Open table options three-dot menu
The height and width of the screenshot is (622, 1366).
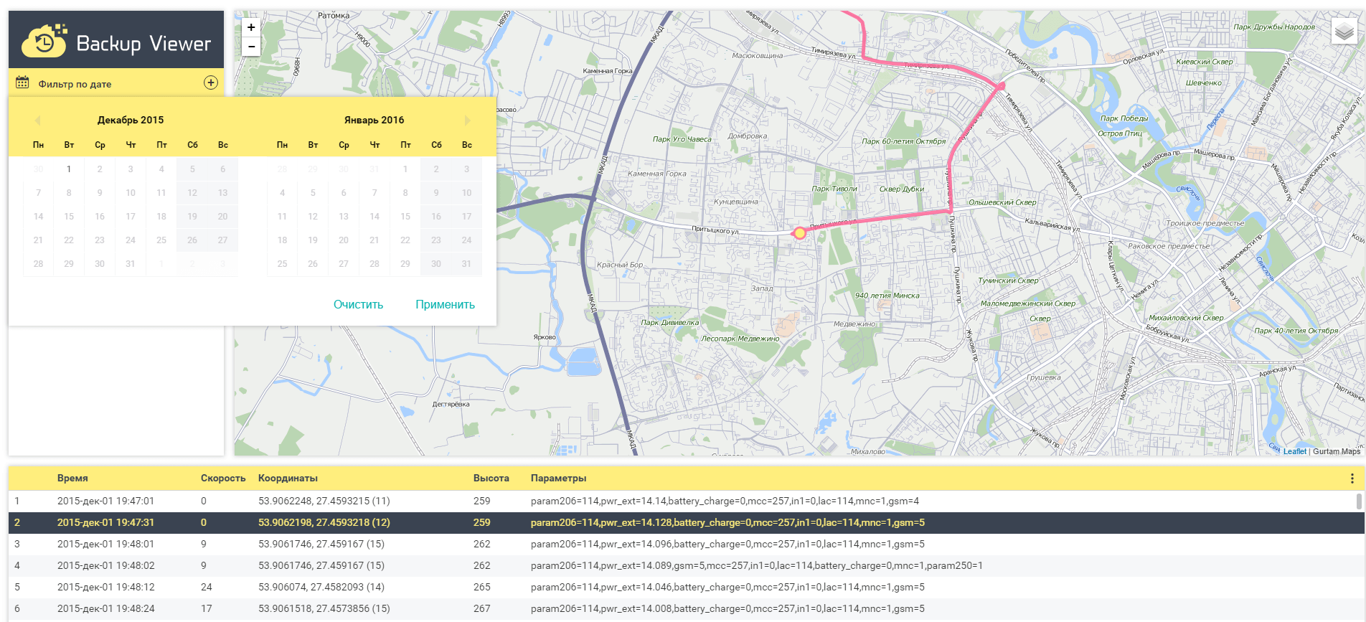(1352, 479)
